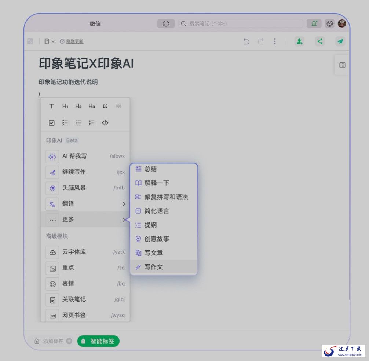The height and width of the screenshot is (361, 369).
Task: Click the sync refresh button
Action: click(166, 23)
